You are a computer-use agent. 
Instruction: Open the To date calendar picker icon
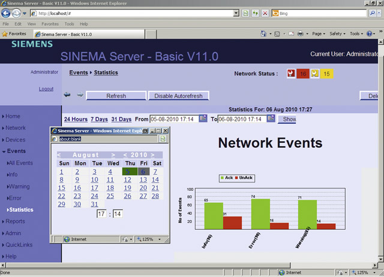click(271, 119)
